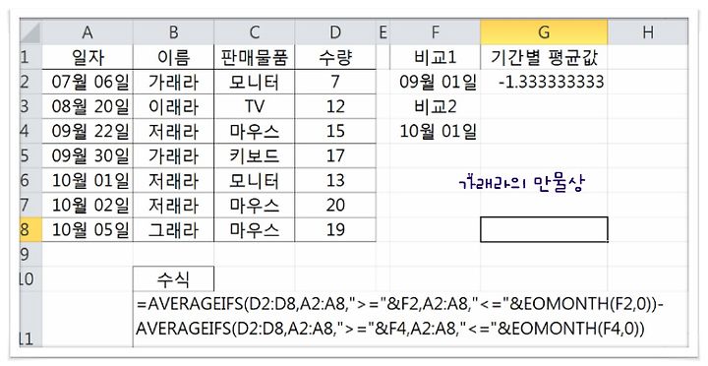Viewport: 708px width, 366px height.
Task: Select column D header
Action: click(335, 32)
